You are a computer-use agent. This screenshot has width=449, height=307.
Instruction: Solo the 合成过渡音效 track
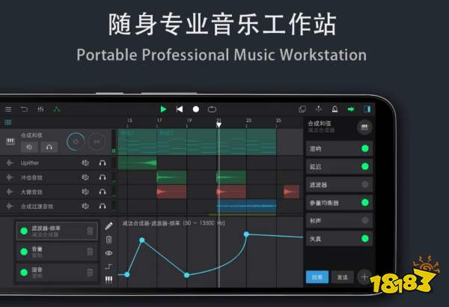point(103,206)
